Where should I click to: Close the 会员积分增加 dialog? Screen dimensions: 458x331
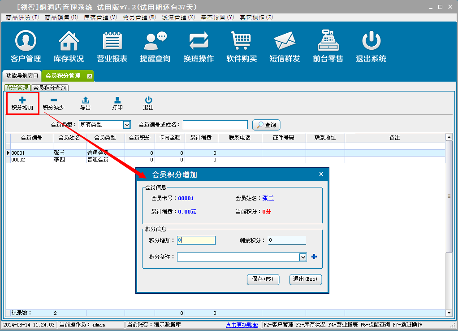tap(321, 174)
